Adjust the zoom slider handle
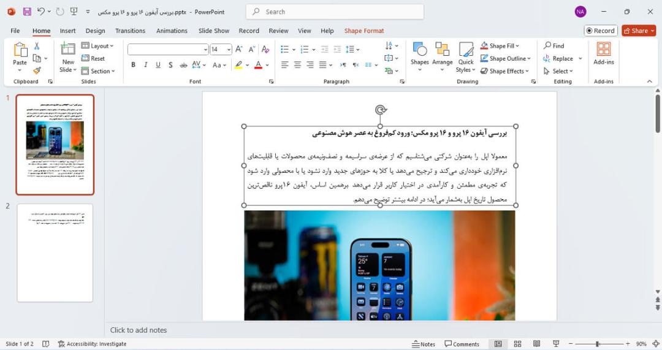The height and width of the screenshot is (350, 662). pos(598,344)
